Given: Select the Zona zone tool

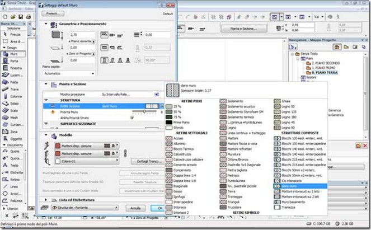Looking at the screenshot, I should [13, 132].
